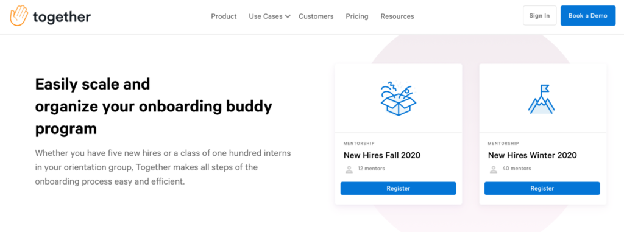Click the together wordmark text
The image size is (624, 232).
click(x=62, y=16)
